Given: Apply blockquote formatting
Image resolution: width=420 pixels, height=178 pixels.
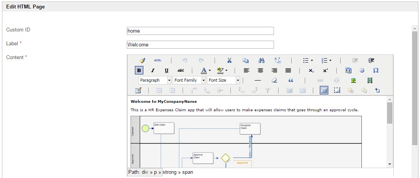Looking at the screenshot, I should (x=291, y=80).
